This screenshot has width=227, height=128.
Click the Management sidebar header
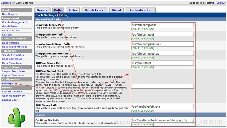[x=16, y=18]
